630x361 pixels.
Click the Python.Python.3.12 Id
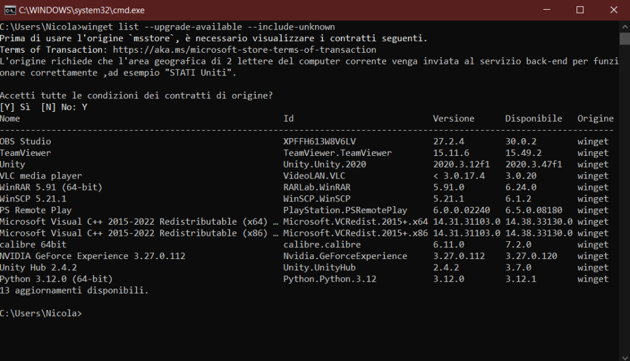[x=330, y=279]
